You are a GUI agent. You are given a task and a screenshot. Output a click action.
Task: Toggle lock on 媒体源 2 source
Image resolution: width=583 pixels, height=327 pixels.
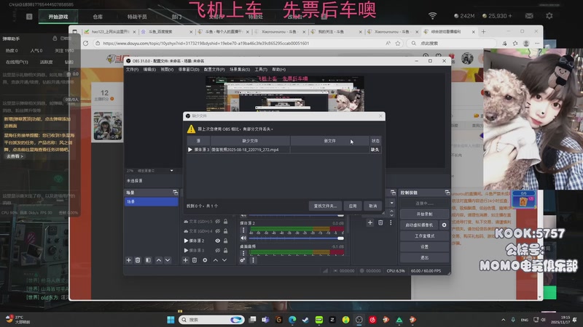pyautogui.click(x=225, y=241)
